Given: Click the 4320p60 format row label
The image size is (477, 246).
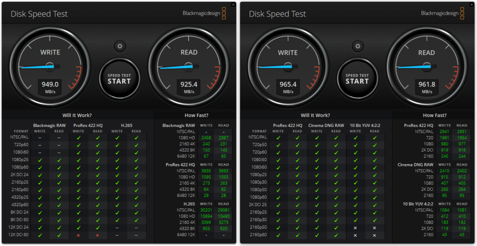Looking at the screenshot, I should 20,205.
